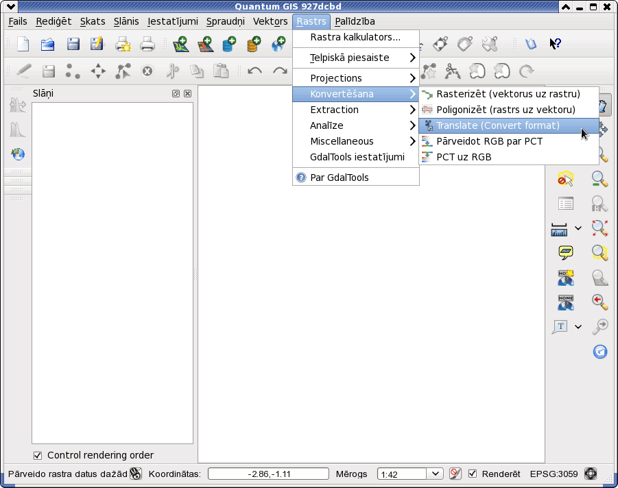Expand the Projections submenu
The width and height of the screenshot is (618, 488).
355,78
